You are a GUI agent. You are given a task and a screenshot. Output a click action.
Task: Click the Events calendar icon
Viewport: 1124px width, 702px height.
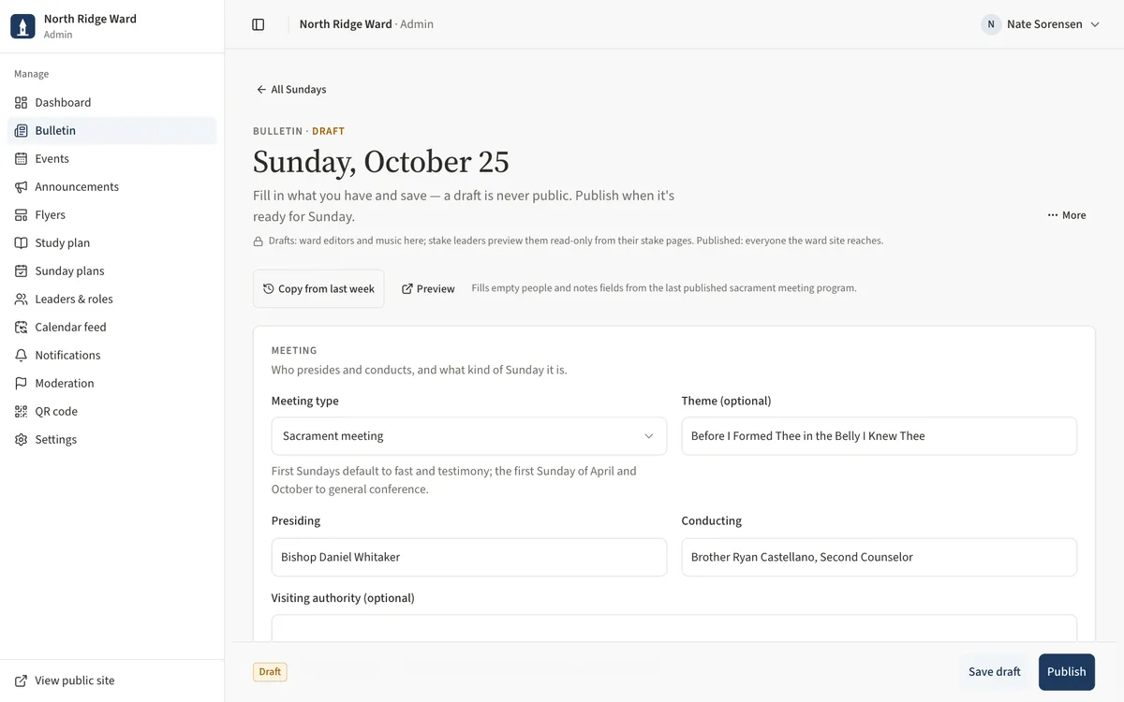click(x=22, y=159)
